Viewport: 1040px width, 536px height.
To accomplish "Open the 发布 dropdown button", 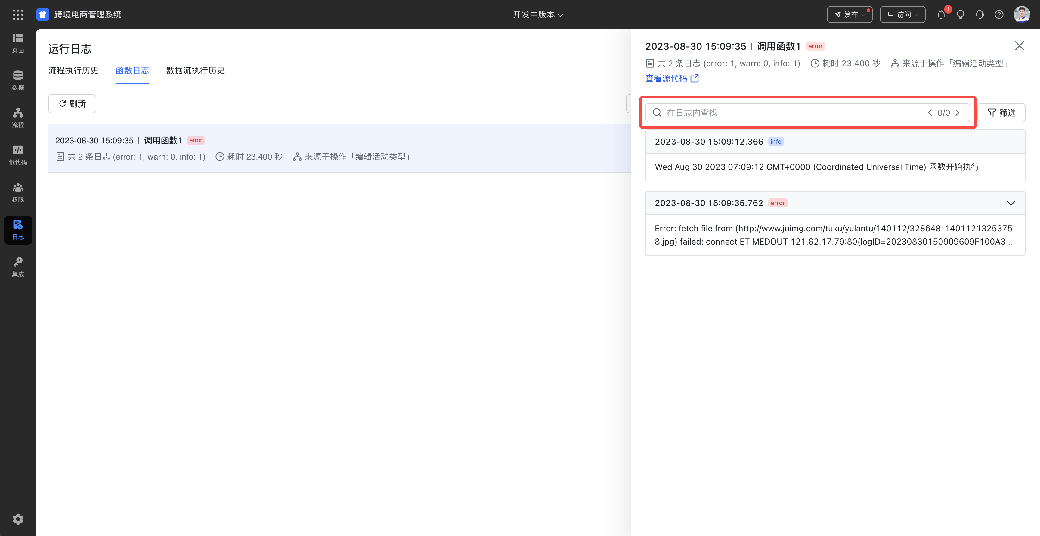I will [x=850, y=14].
